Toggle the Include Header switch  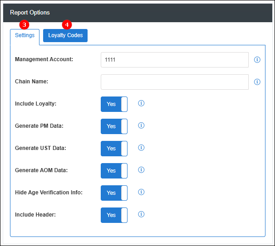(114, 215)
